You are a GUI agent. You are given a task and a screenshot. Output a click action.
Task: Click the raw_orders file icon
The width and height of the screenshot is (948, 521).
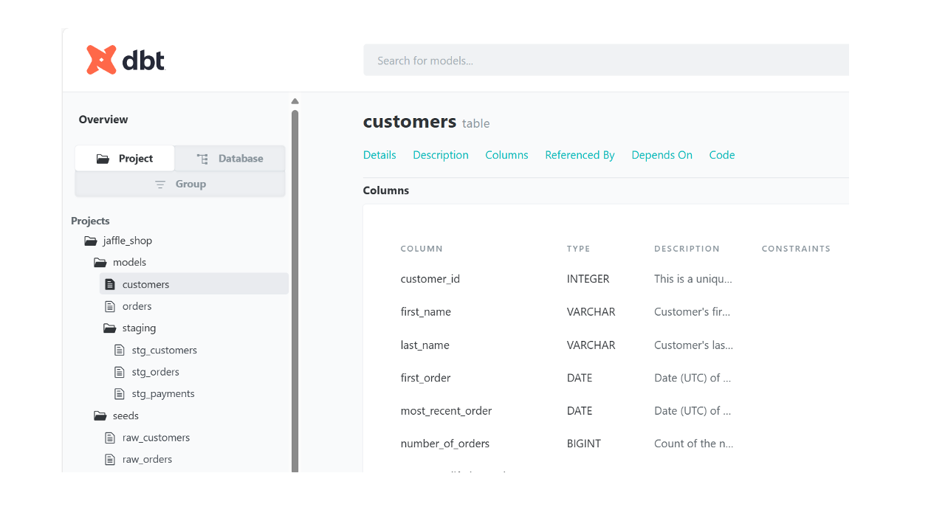[110, 459]
